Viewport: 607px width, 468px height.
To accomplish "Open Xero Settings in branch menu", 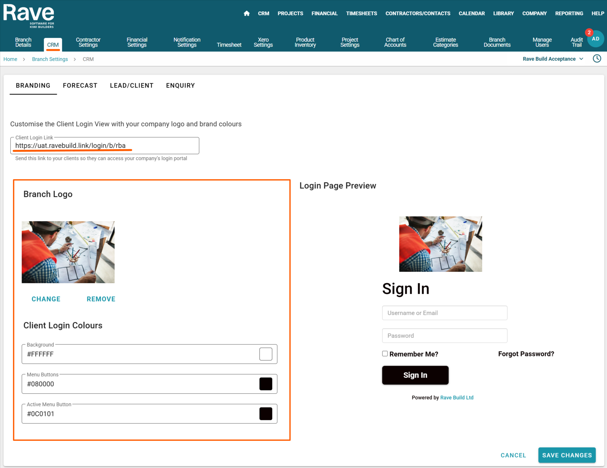I will tap(263, 42).
